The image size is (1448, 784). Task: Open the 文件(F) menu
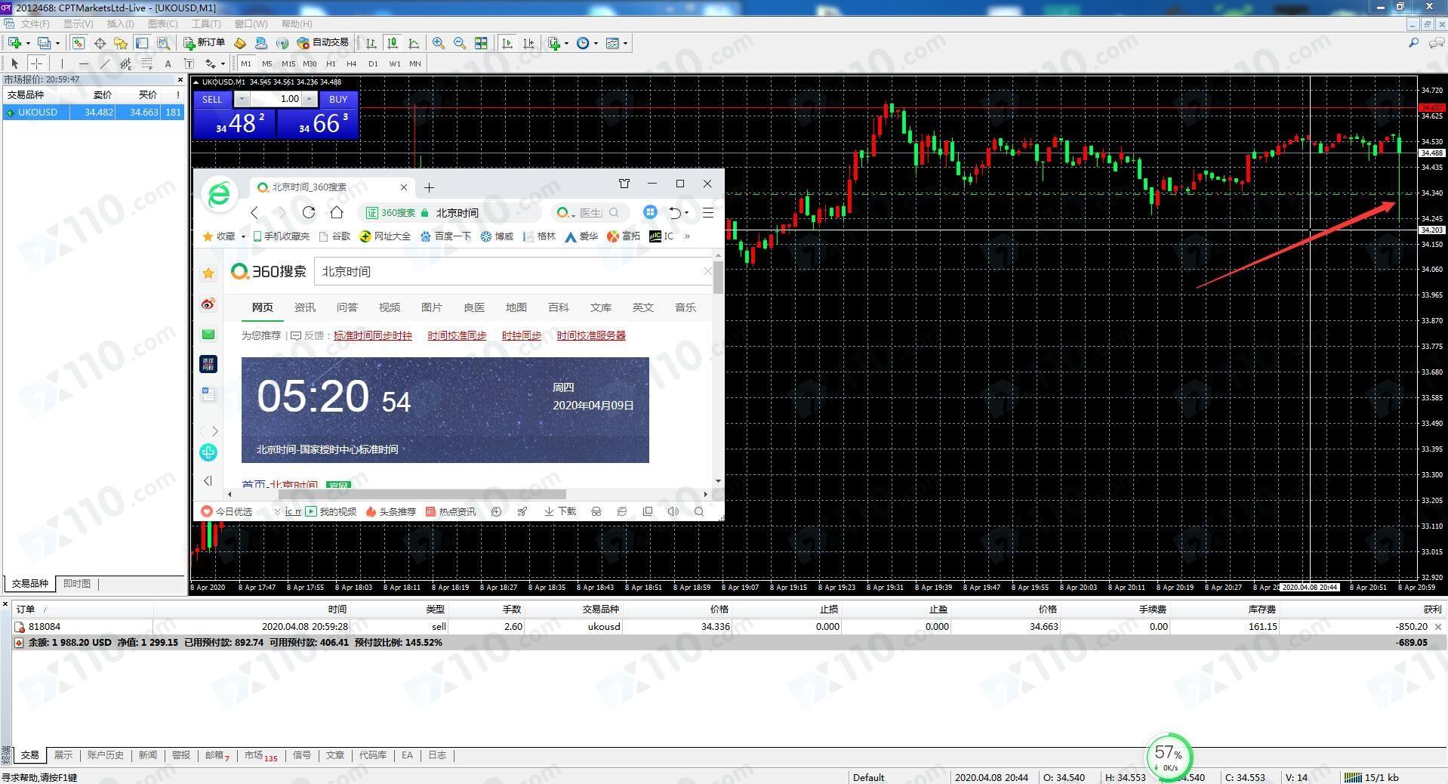(35, 24)
